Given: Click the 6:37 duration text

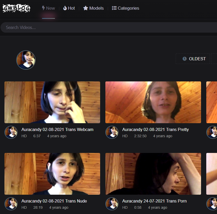Looking at the screenshot, I should [37, 136].
